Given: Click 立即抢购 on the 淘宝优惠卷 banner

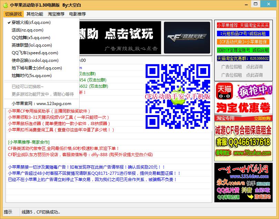Looking at the screenshot, I should pos(262,118).
